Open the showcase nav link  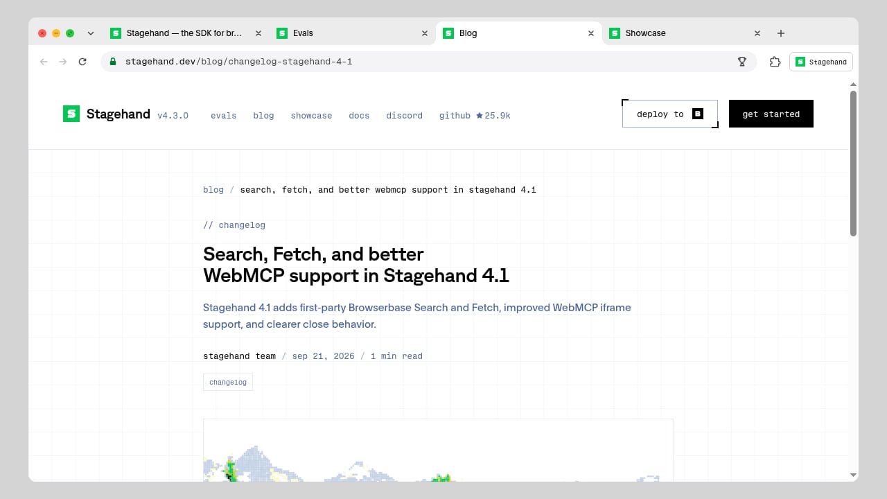coord(311,116)
